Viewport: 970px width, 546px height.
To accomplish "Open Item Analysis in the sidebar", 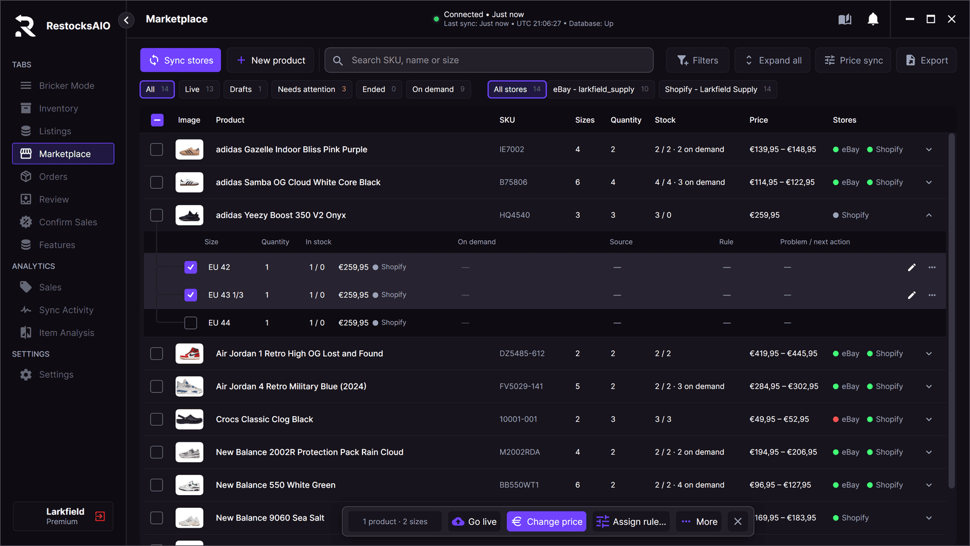I will (x=63, y=333).
